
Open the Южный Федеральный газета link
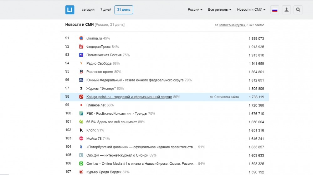tap(135, 80)
